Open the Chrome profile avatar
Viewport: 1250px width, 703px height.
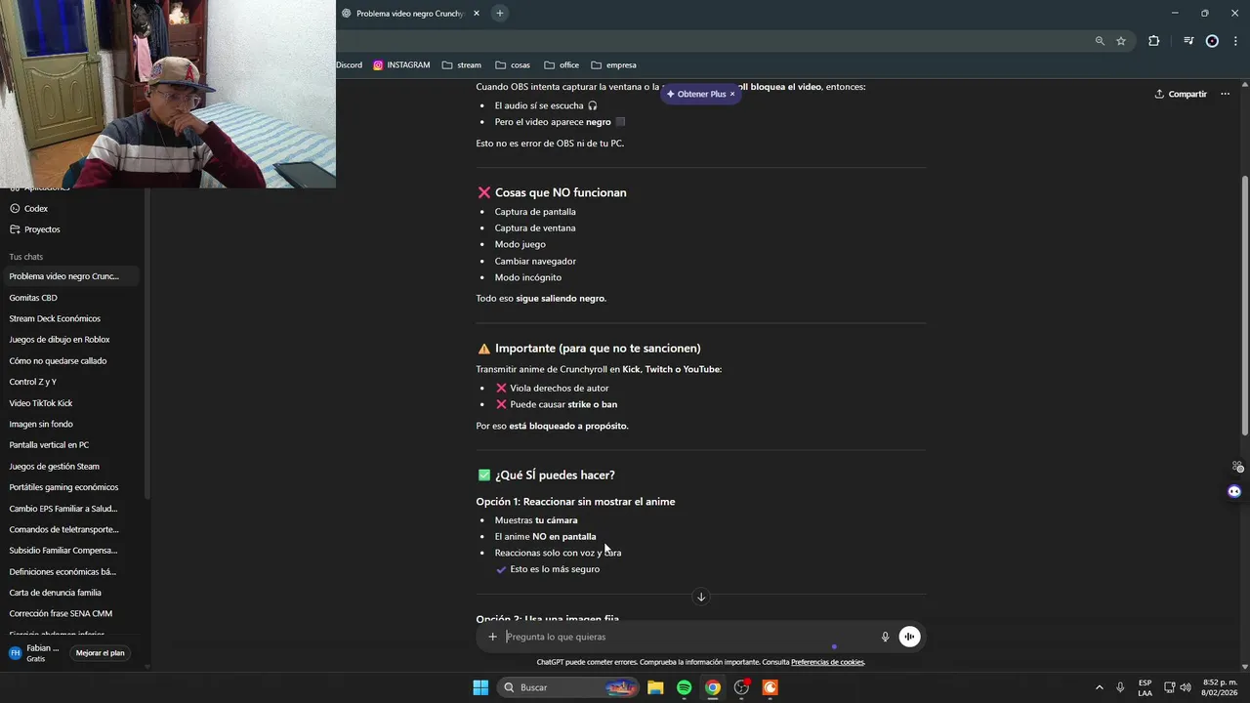[x=1212, y=41]
